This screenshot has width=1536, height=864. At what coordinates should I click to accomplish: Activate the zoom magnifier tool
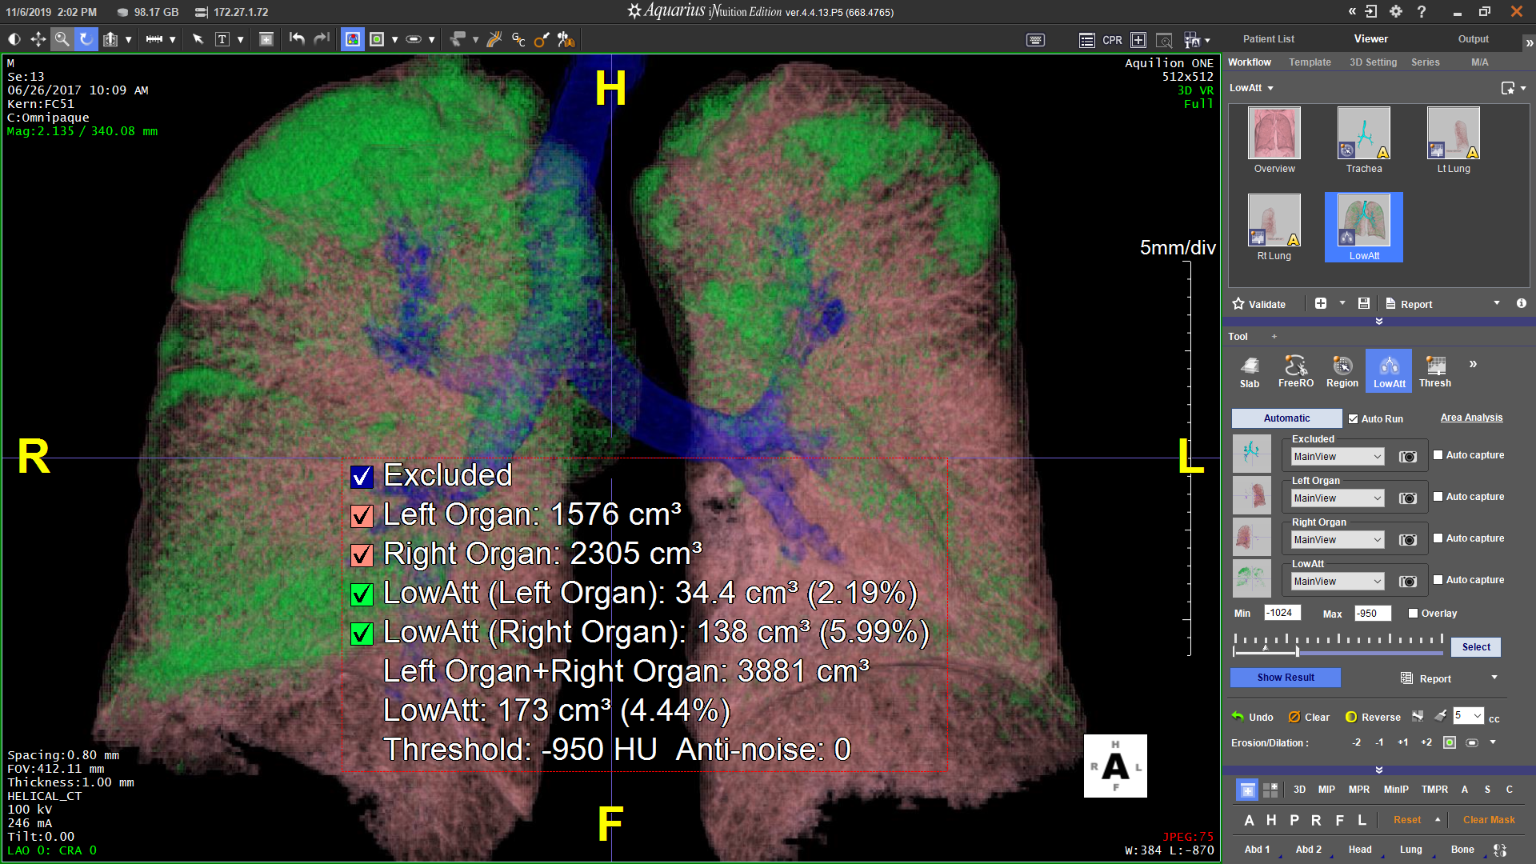[62, 39]
